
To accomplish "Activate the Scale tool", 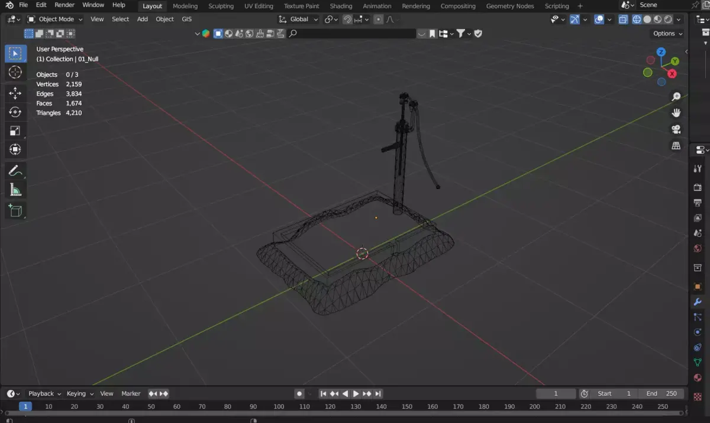I will (15, 131).
